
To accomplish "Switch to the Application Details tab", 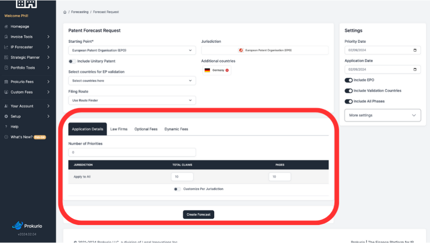I will click(x=87, y=129).
